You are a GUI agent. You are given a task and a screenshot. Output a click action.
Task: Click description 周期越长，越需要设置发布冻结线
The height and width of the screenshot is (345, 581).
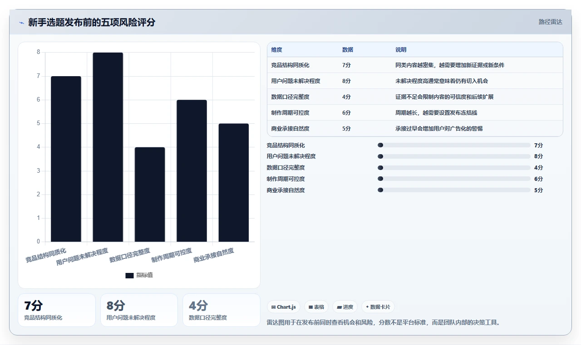(436, 113)
